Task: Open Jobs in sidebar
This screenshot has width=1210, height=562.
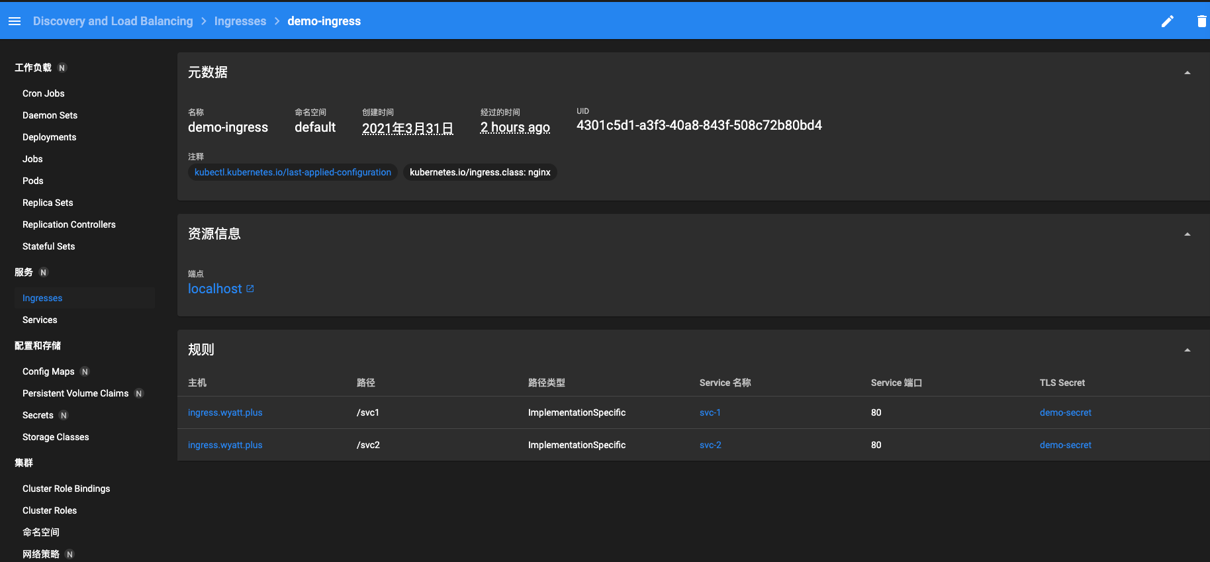Action: (x=32, y=159)
